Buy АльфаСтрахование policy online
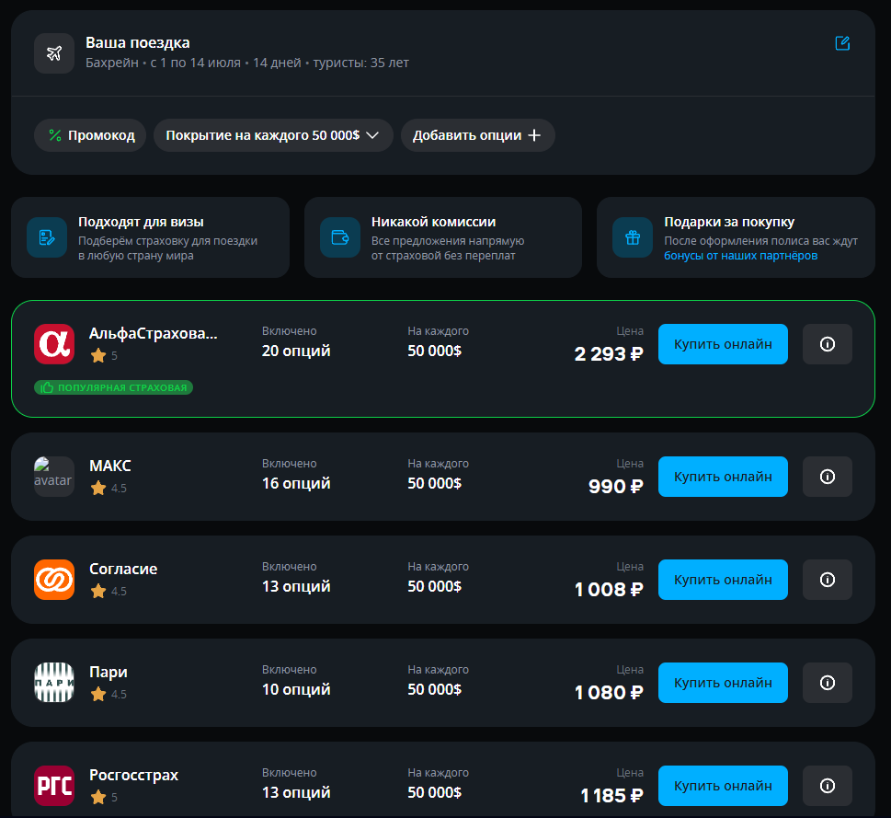 tap(723, 344)
